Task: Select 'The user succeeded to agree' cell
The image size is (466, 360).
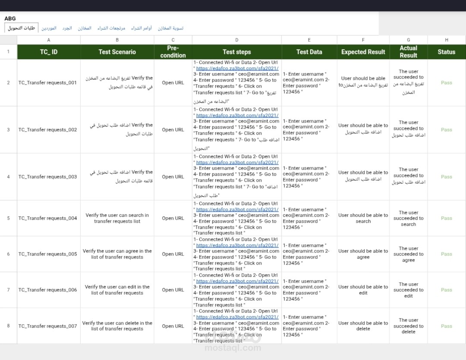Action: point(408,254)
